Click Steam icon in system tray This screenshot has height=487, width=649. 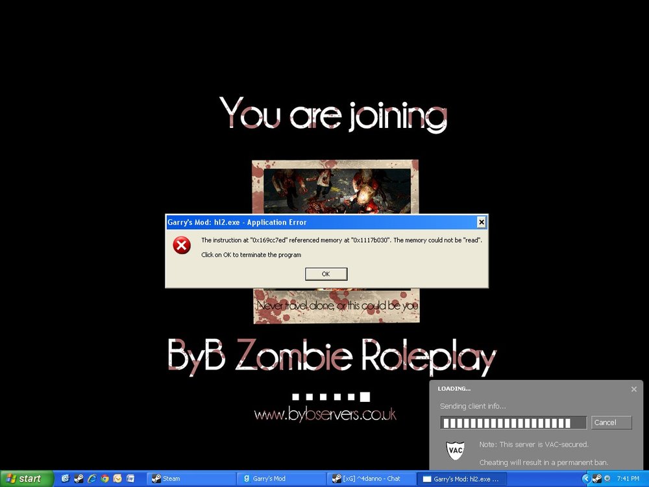click(597, 479)
